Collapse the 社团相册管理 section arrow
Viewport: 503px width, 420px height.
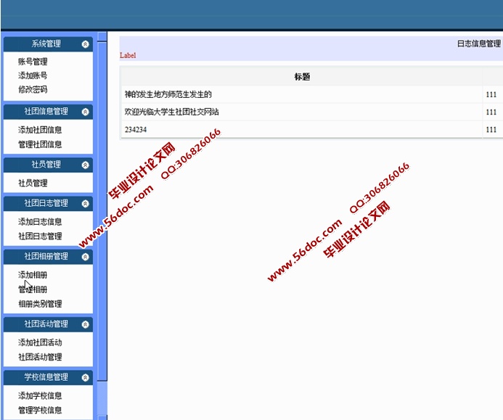click(x=85, y=257)
